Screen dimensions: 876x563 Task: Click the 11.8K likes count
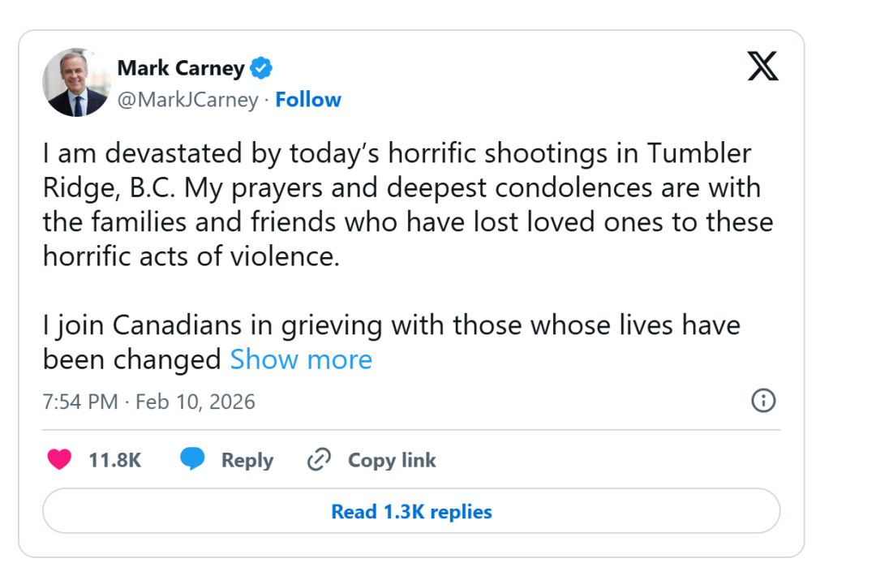114,460
